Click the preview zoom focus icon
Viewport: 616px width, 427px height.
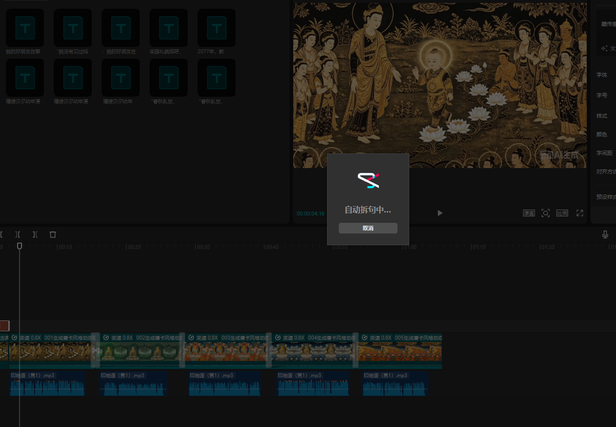tap(546, 213)
